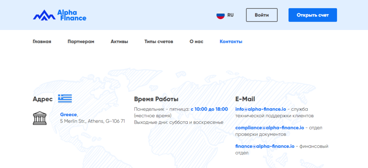The height and width of the screenshot is (168, 368).
Task: Click the compliance@alpha-finance.io email link
Action: 270,128
